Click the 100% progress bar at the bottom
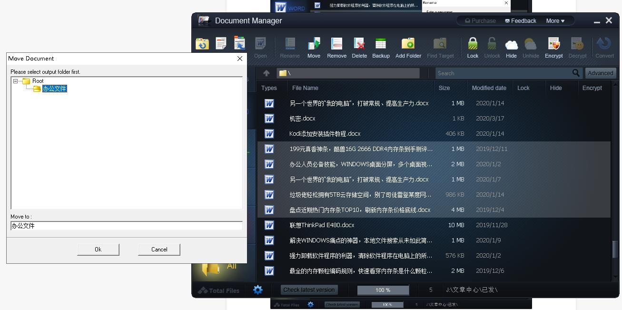The width and height of the screenshot is (622, 310). (x=383, y=290)
